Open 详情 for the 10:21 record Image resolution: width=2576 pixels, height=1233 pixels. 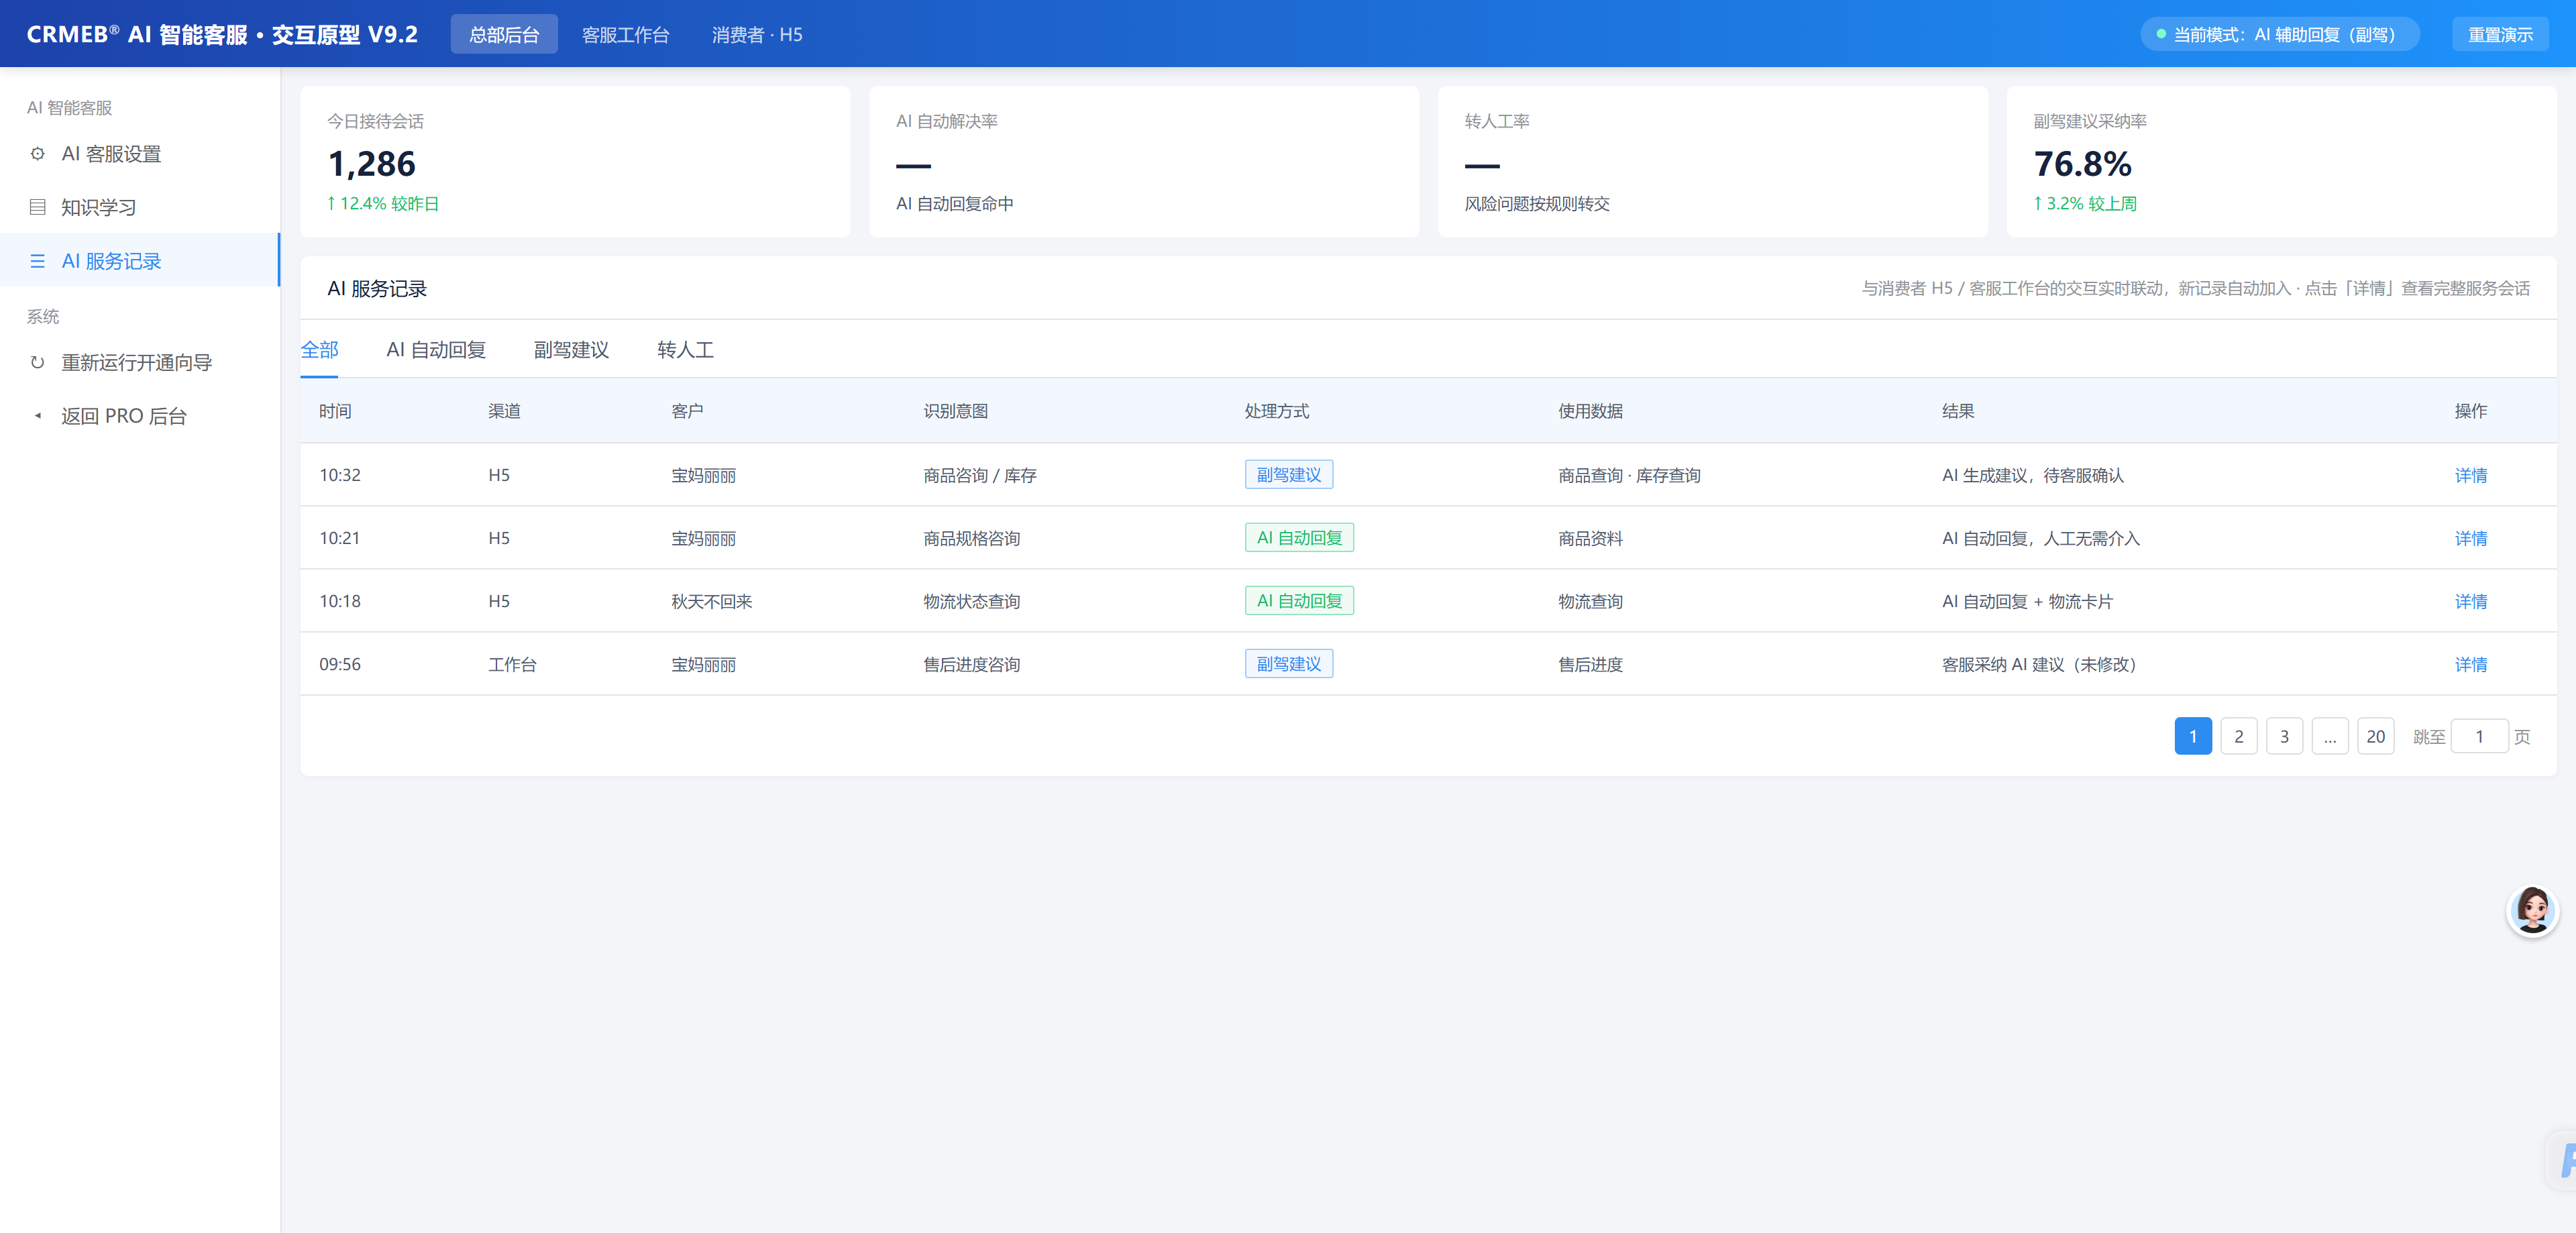pyautogui.click(x=2470, y=538)
